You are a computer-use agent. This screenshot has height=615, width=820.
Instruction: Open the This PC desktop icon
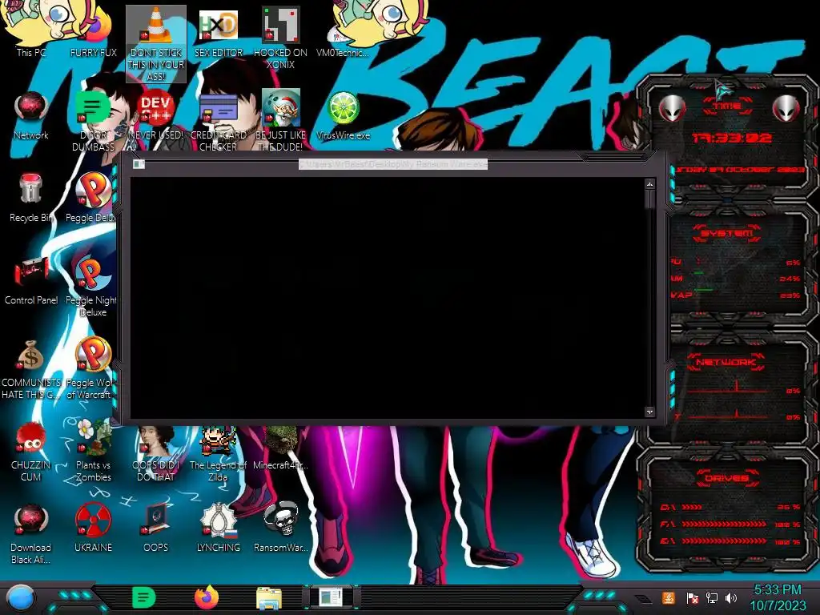(x=31, y=31)
